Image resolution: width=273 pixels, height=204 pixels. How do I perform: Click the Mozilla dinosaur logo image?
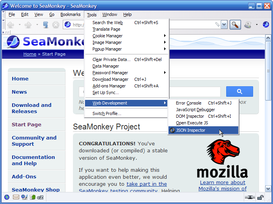point(223,152)
